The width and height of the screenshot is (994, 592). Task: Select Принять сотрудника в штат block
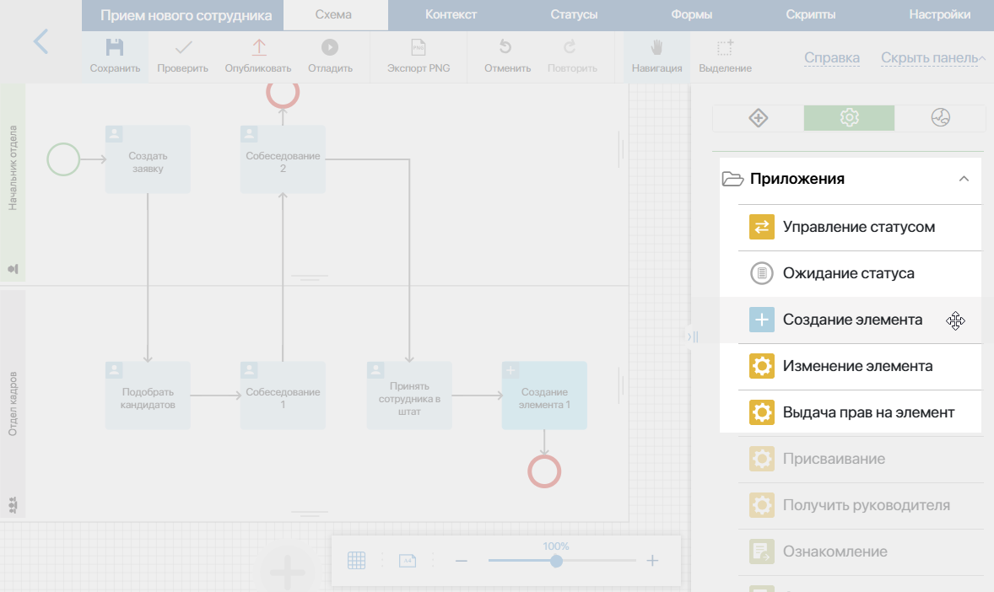[409, 396]
